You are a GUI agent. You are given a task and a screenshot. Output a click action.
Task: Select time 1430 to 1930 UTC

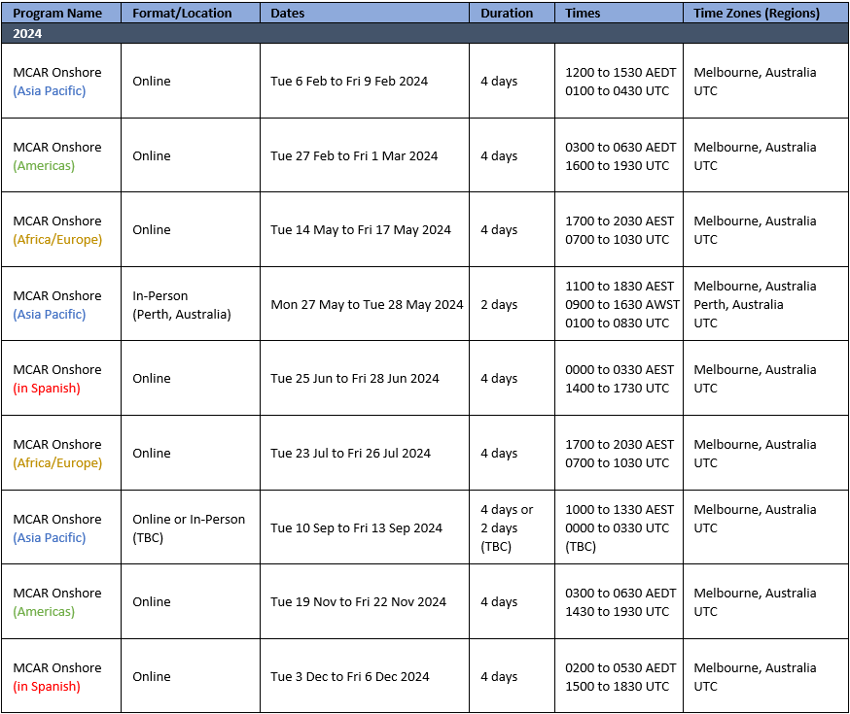click(618, 612)
